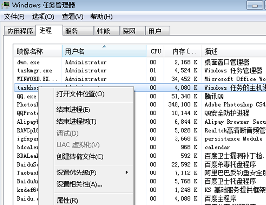266x205 pixels.
Task: Click memory value 34,452 K
Action: 184,79
